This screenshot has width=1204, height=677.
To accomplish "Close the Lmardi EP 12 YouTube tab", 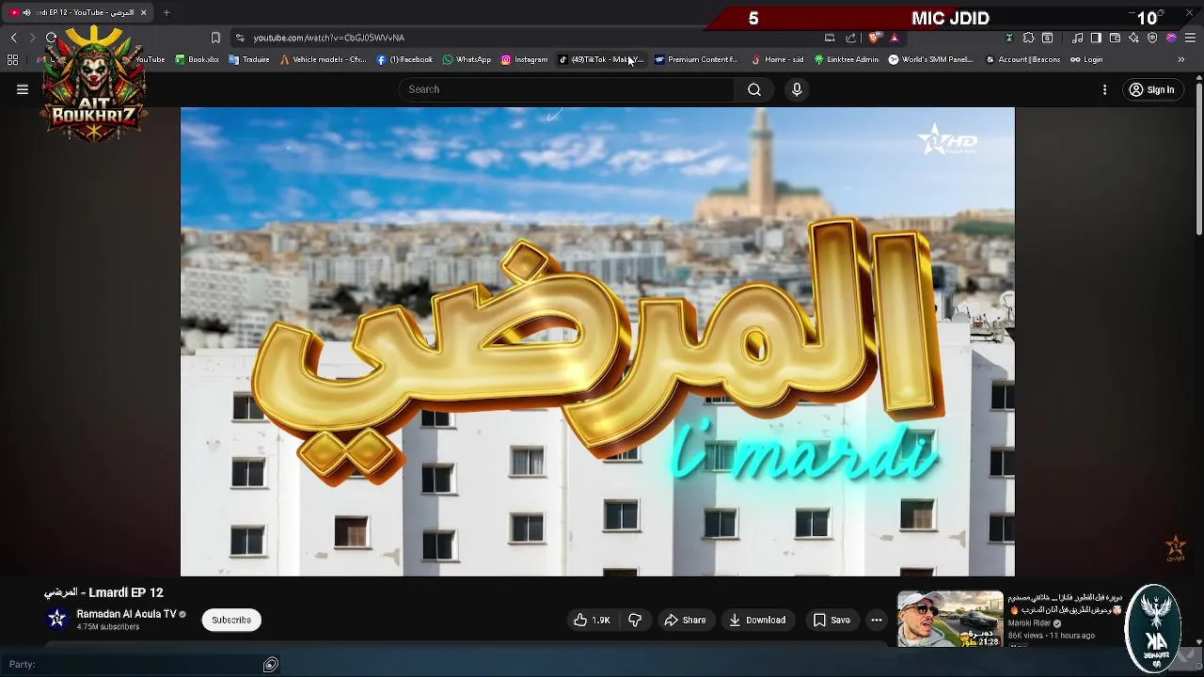I will [143, 12].
